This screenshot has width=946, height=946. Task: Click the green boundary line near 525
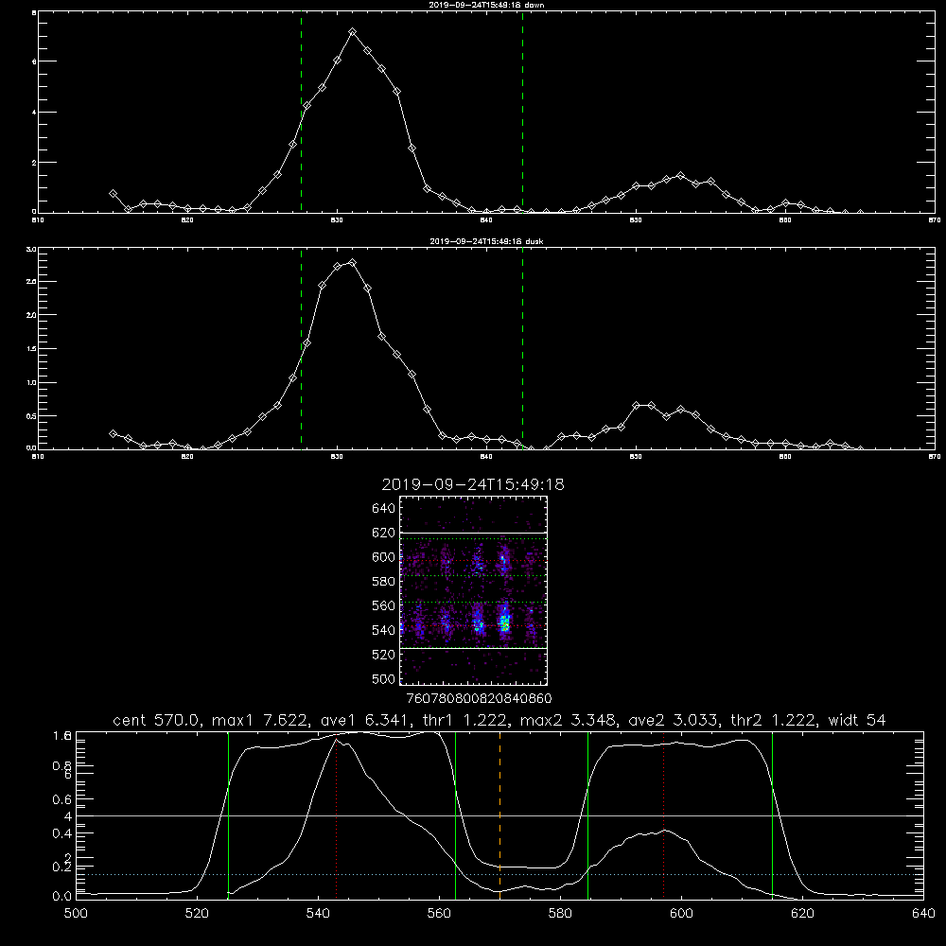pos(228,815)
